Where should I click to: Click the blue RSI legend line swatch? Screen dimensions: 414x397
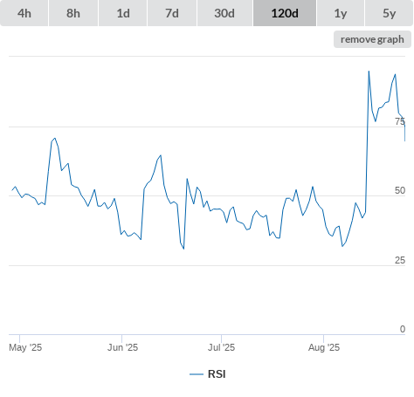pyautogui.click(x=197, y=374)
